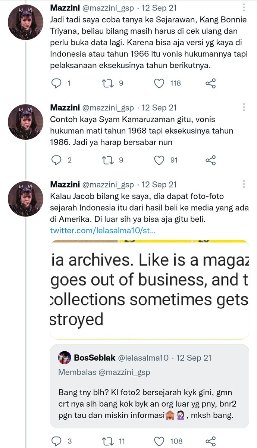Retweet the tweet with 9 retweets about Sejarawan
Screen dimensions: 257x448
[x=107, y=83]
